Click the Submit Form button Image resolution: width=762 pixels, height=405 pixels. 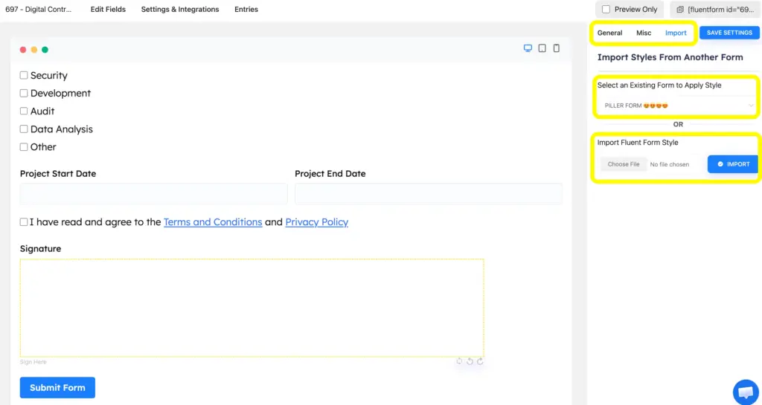tap(57, 388)
